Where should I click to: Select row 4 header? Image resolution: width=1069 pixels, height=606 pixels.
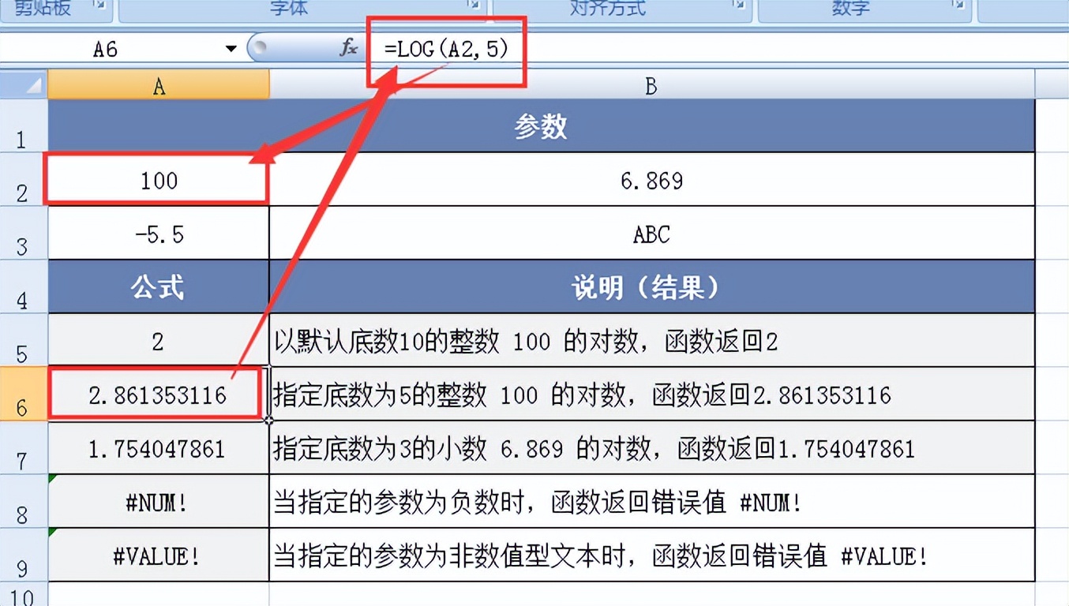24,287
